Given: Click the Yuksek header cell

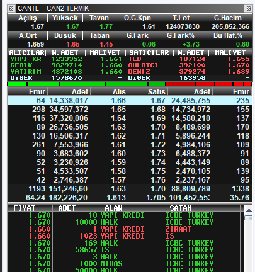Looking at the screenshot, I should [x=65, y=18].
